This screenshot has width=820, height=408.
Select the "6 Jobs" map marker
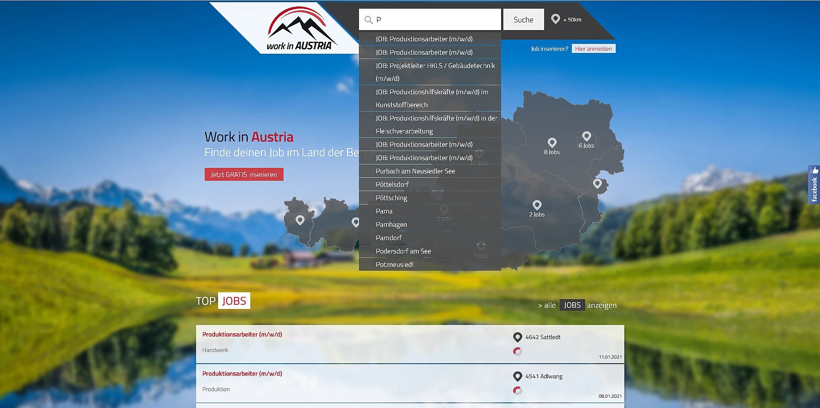pos(586,136)
